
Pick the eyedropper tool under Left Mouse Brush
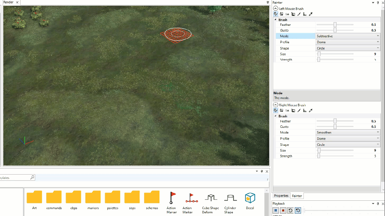pyautogui.click(x=311, y=14)
